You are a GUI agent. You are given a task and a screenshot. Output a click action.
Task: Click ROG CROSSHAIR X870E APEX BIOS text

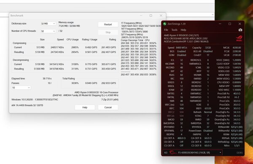click(186, 38)
